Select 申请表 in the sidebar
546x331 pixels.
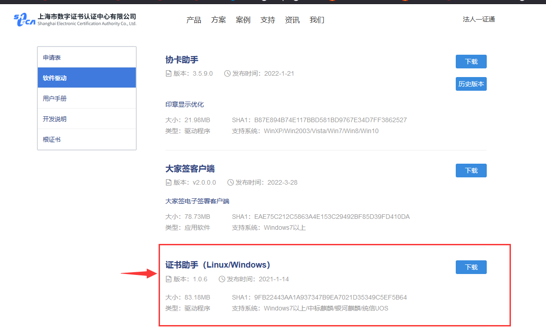87,57
